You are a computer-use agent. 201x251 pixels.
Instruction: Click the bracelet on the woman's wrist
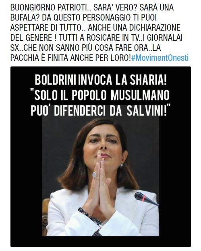click(x=90, y=216)
